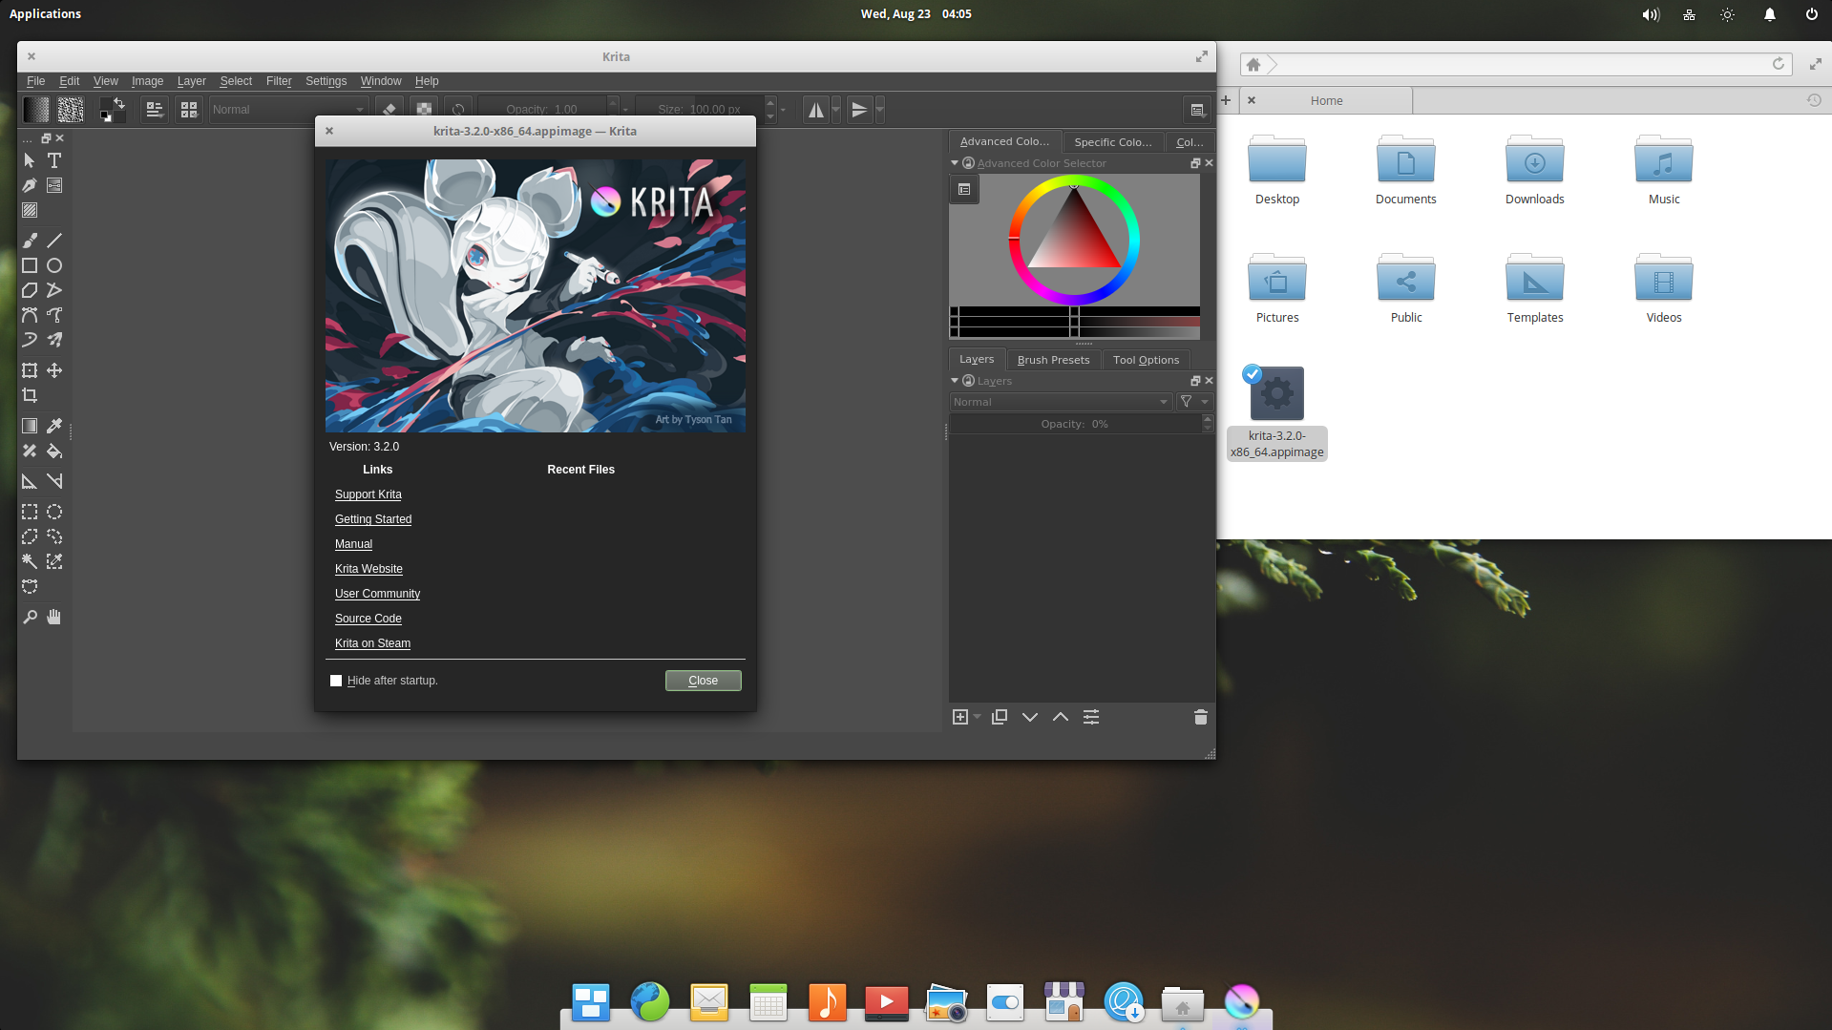Select the Freehand Brush tool
1832x1030 pixels.
30,241
